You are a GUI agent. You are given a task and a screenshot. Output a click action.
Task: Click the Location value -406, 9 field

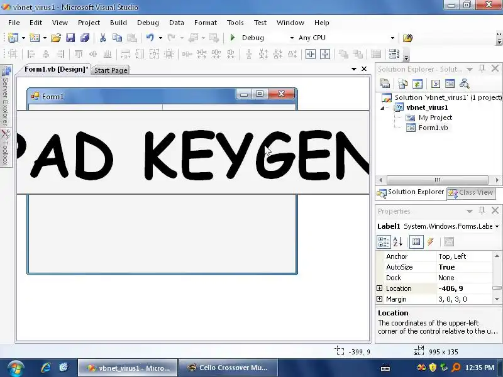pyautogui.click(x=465, y=288)
